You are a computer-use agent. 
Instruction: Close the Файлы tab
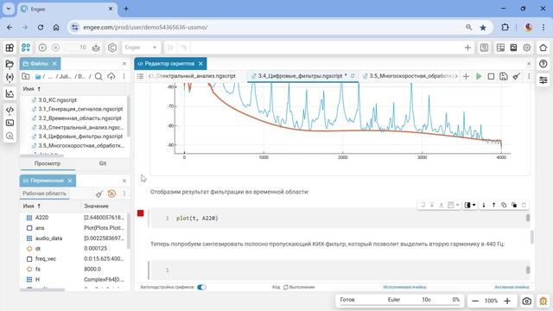click(x=54, y=63)
